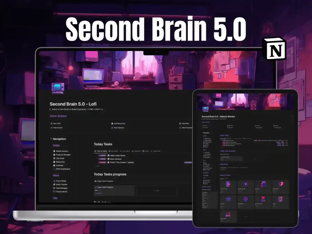312x234 pixels.
Task: Click the Notion logo icon
Action: [x=275, y=49]
